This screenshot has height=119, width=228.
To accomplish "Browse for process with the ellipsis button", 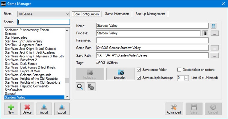I will [215, 33].
